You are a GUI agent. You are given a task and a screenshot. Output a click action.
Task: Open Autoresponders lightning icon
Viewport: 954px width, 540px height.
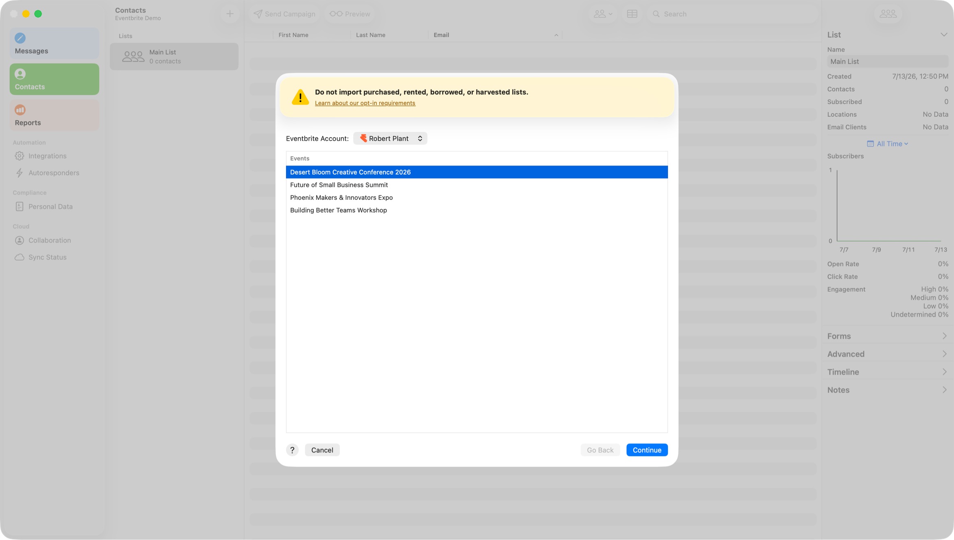coord(19,173)
